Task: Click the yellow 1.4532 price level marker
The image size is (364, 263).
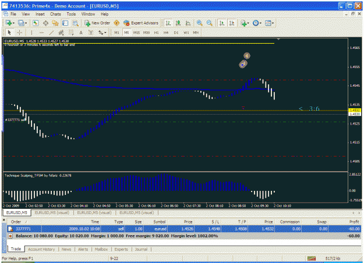Action: [x=355, y=111]
